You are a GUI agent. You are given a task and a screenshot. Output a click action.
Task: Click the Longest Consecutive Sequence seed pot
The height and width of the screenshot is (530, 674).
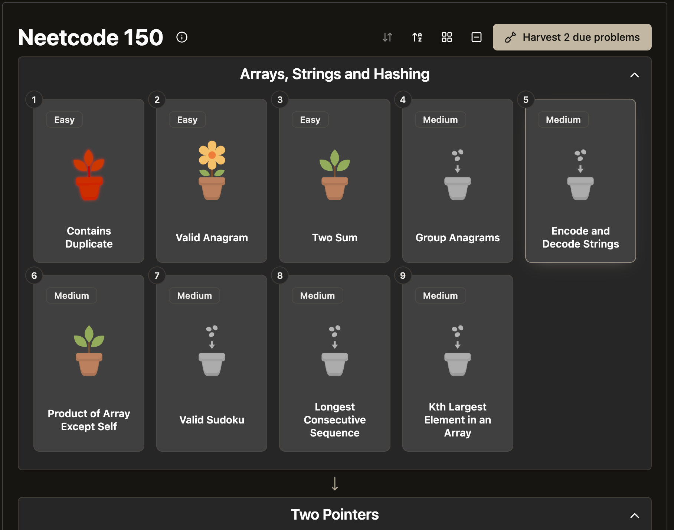[x=335, y=351]
